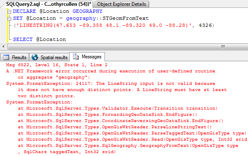Viewport: 248px width, 156px height.
Task: Click the SELECT @Location statement
Action: point(39,39)
